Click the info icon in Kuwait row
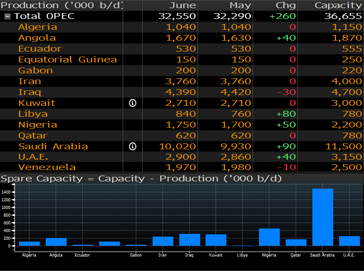 click(133, 103)
